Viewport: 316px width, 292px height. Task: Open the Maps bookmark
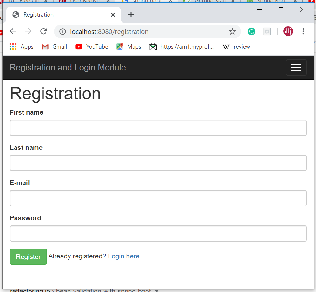129,47
